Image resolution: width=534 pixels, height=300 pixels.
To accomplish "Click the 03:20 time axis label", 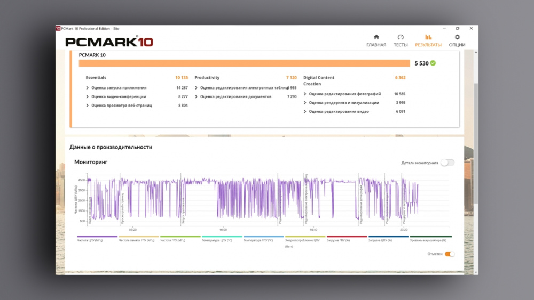I will pos(132,230).
